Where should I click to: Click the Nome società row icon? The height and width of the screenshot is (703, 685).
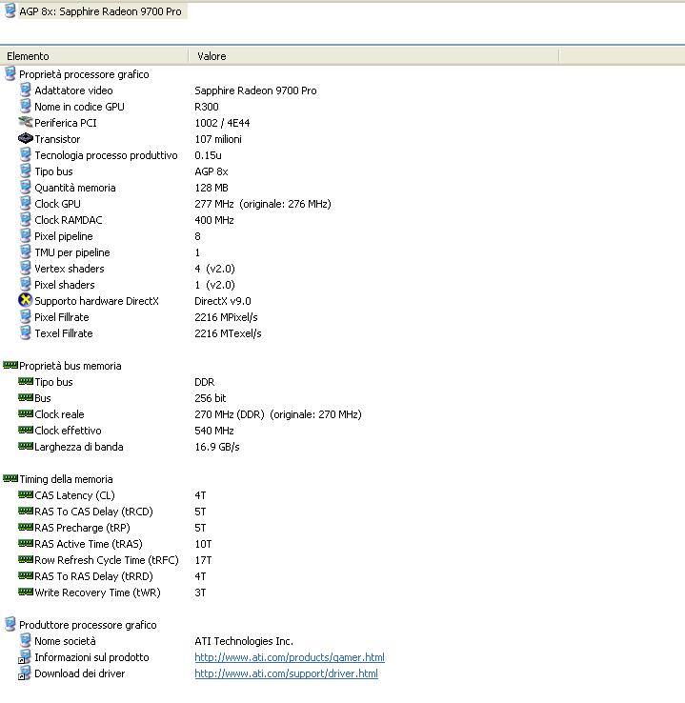26,640
